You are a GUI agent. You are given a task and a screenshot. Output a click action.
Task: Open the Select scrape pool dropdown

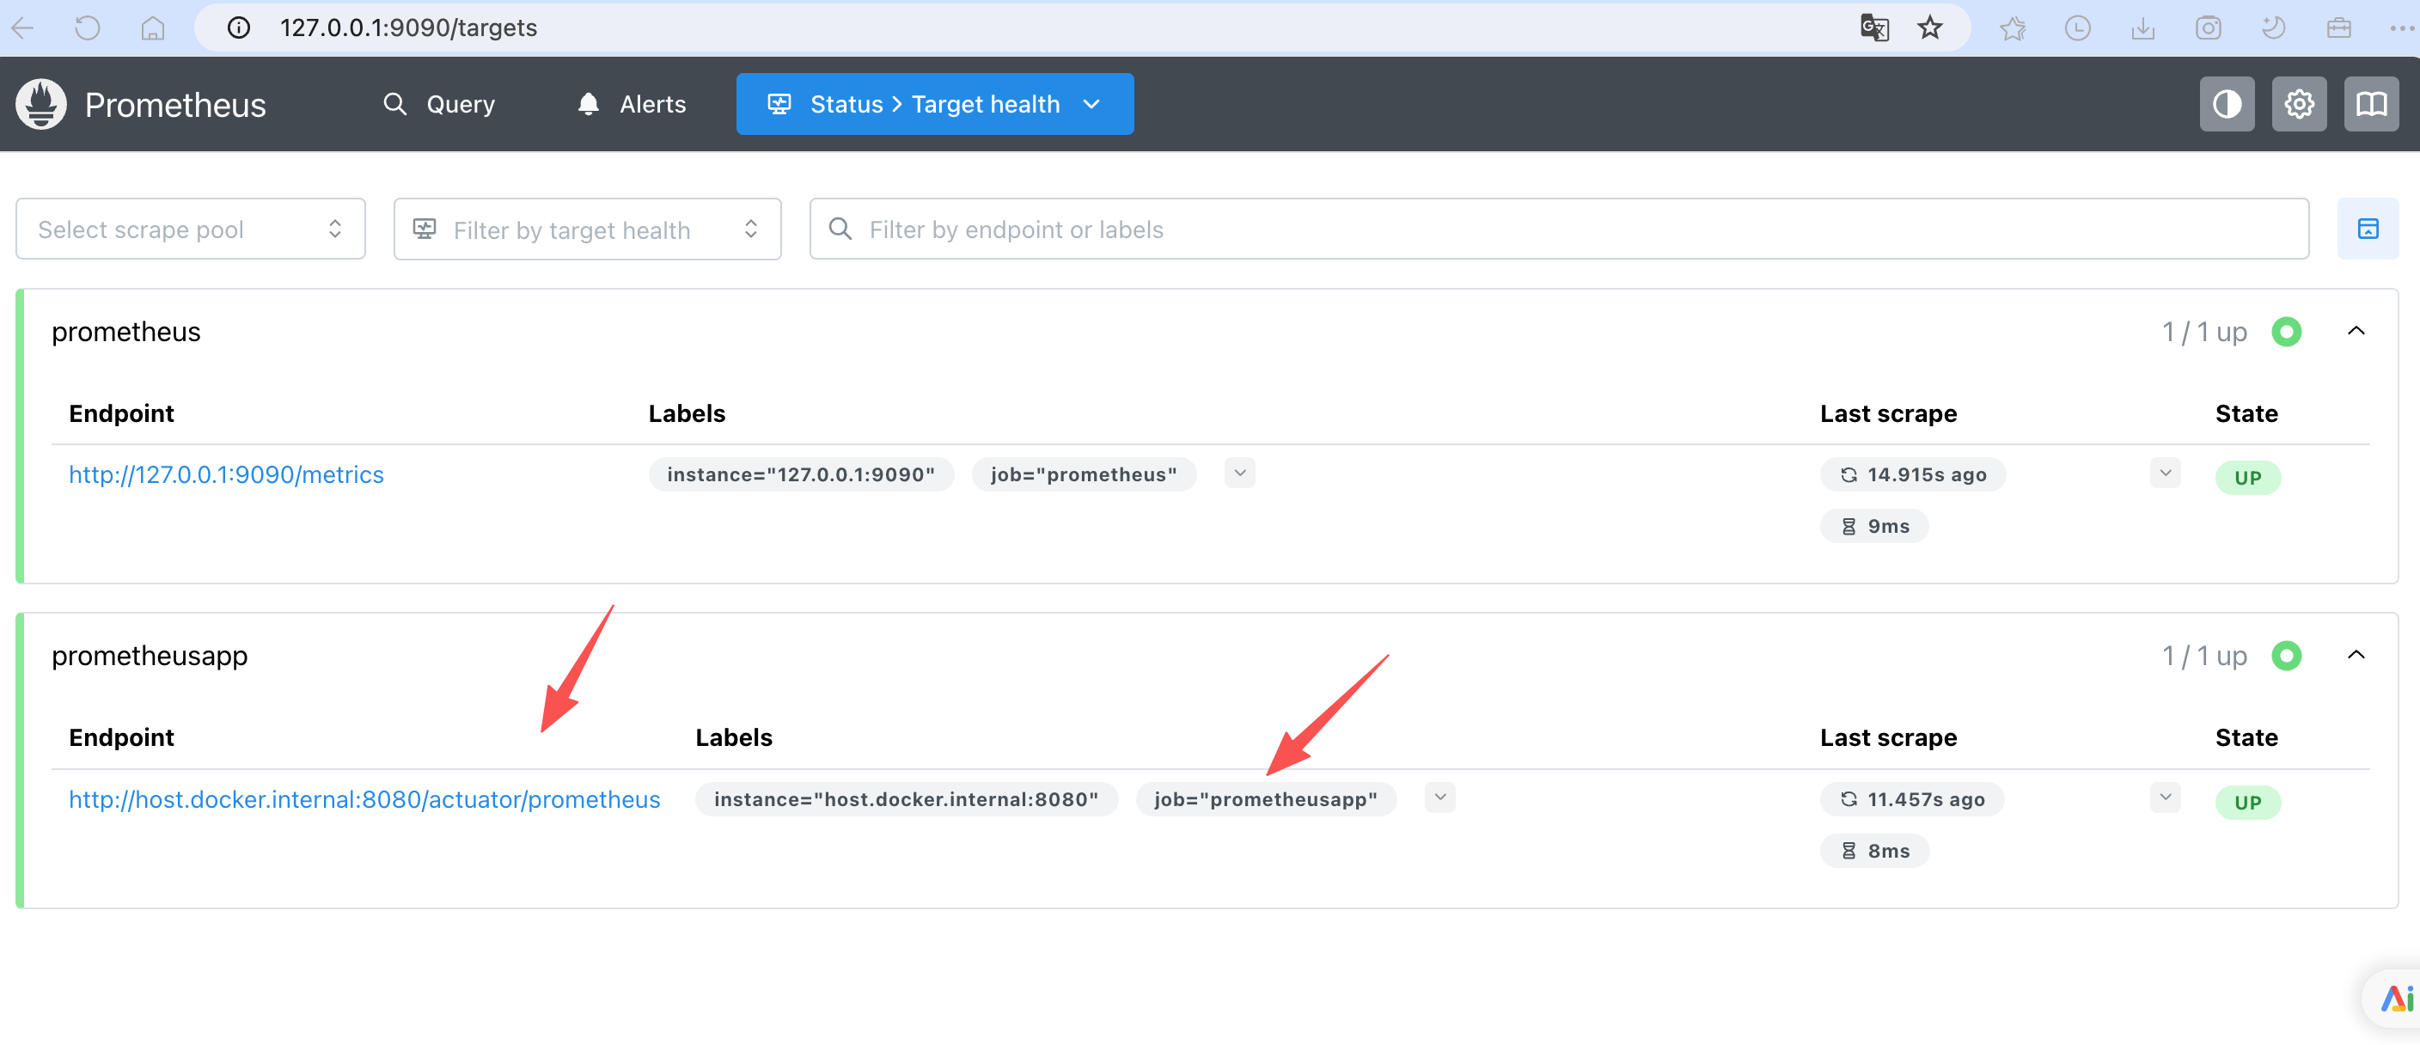click(190, 229)
